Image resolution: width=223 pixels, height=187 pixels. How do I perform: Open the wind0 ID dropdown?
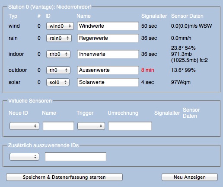click(x=60, y=26)
